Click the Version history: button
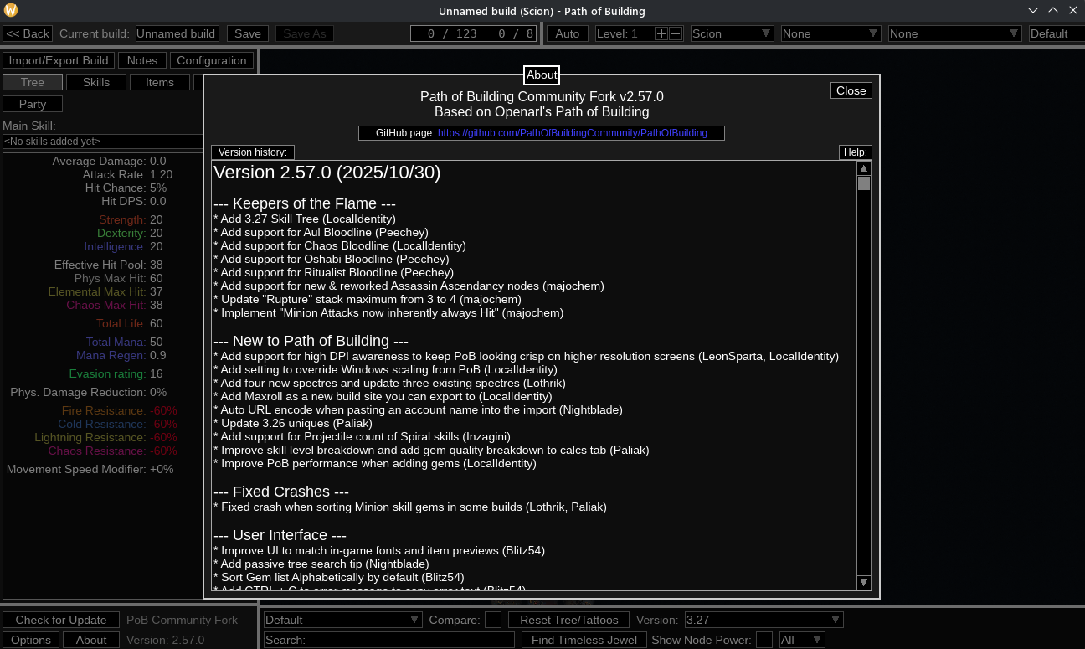1085x649 pixels. pos(253,152)
